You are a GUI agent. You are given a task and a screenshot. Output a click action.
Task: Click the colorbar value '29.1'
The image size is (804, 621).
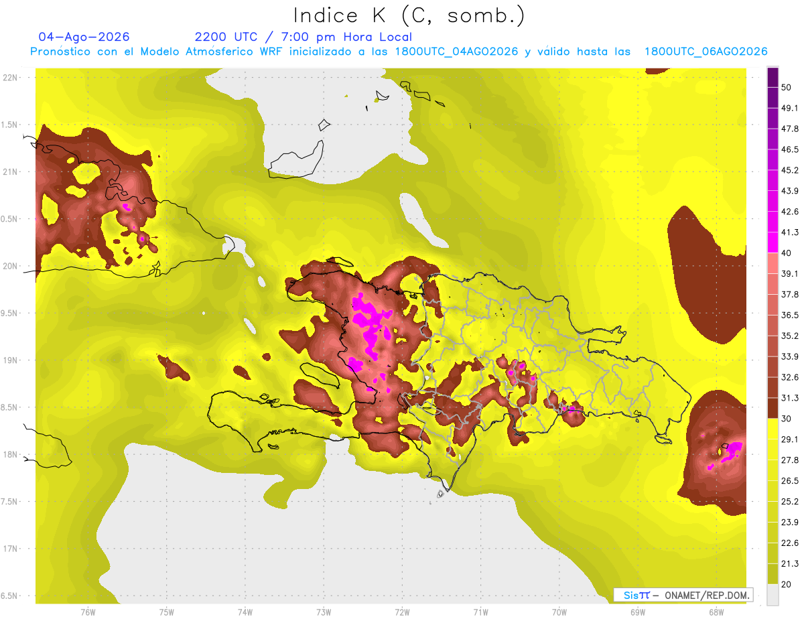[790, 439]
